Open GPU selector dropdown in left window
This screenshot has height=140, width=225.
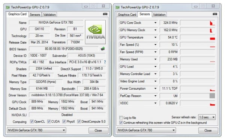point(36,130)
